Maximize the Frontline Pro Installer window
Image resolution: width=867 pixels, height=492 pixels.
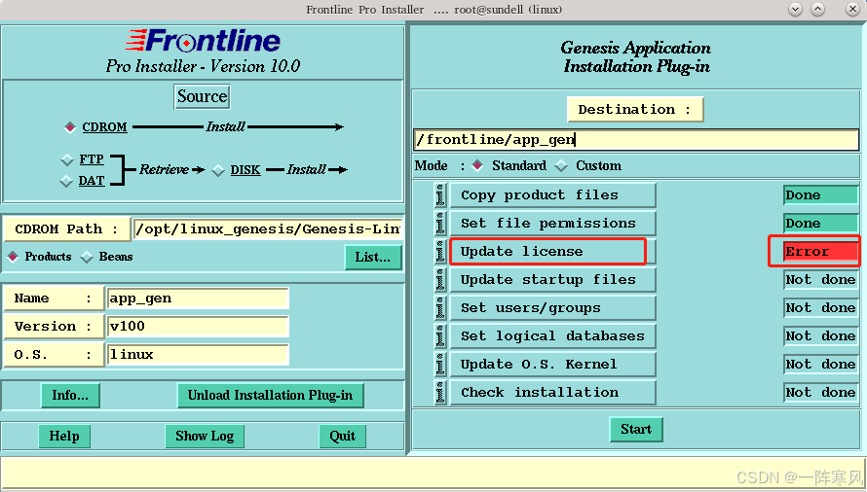coord(817,10)
